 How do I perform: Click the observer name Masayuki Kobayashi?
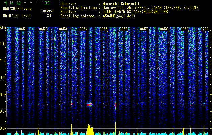[121, 4]
